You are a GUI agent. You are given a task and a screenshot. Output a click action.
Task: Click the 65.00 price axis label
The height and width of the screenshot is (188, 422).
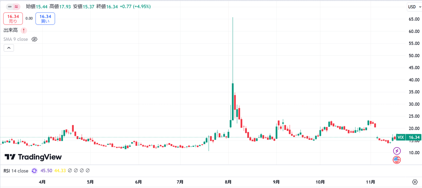click(414, 19)
